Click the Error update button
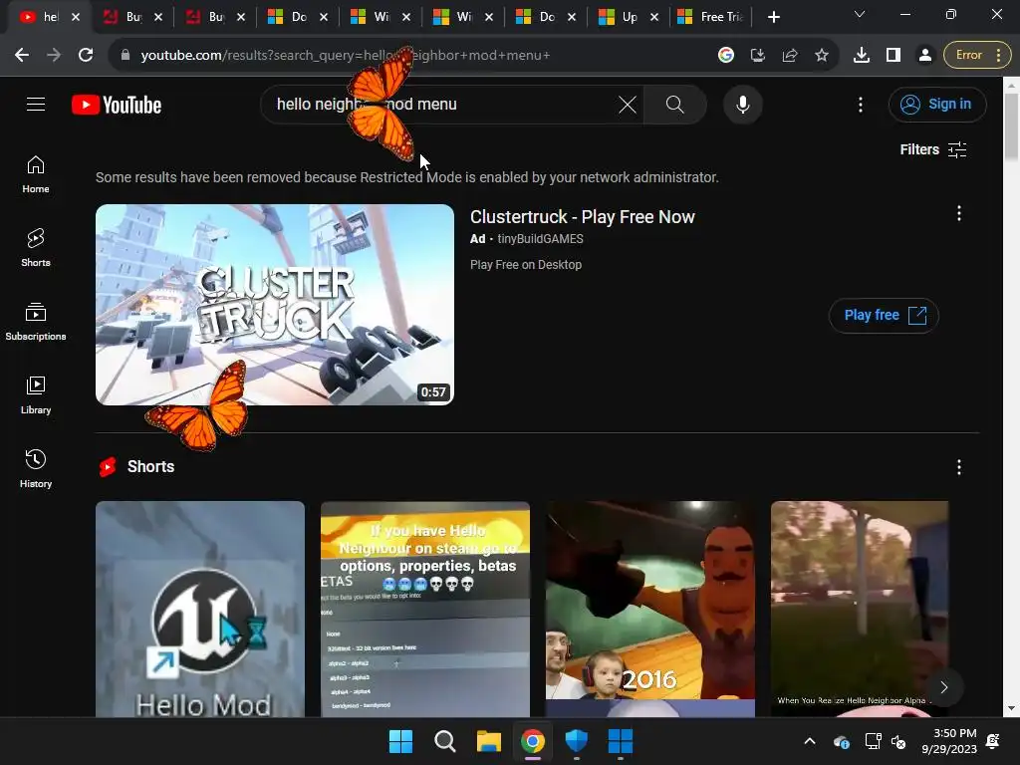The width and height of the screenshot is (1020, 765). click(978, 56)
